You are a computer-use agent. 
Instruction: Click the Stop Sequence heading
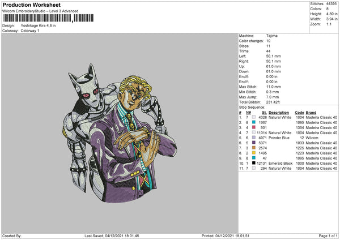252,108
